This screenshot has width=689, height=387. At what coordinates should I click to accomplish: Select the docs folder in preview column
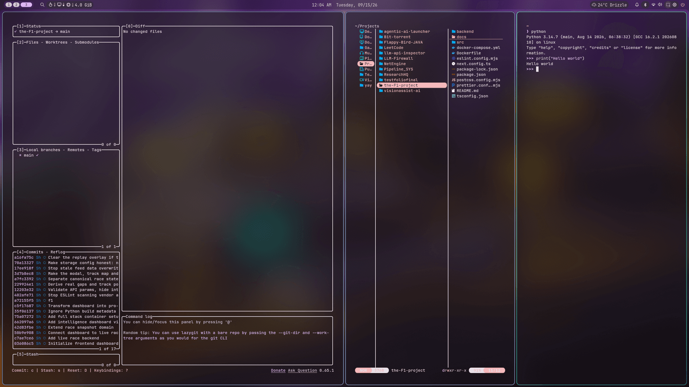476,37
